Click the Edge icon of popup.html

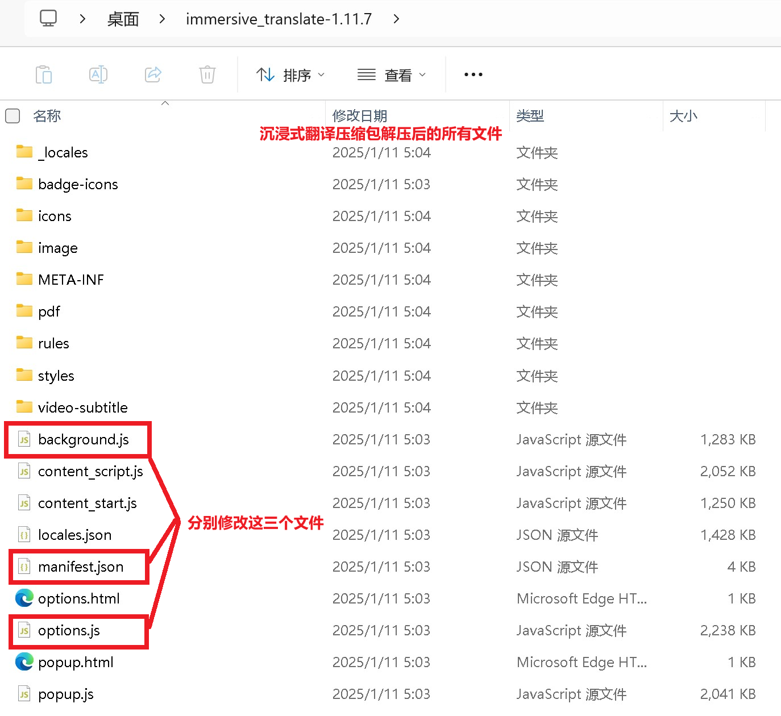24,662
